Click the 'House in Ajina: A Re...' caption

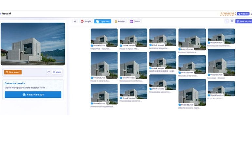coord(129,49)
